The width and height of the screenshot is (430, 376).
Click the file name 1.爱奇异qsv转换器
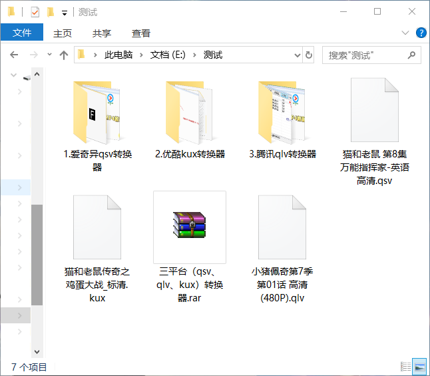pyautogui.click(x=97, y=161)
